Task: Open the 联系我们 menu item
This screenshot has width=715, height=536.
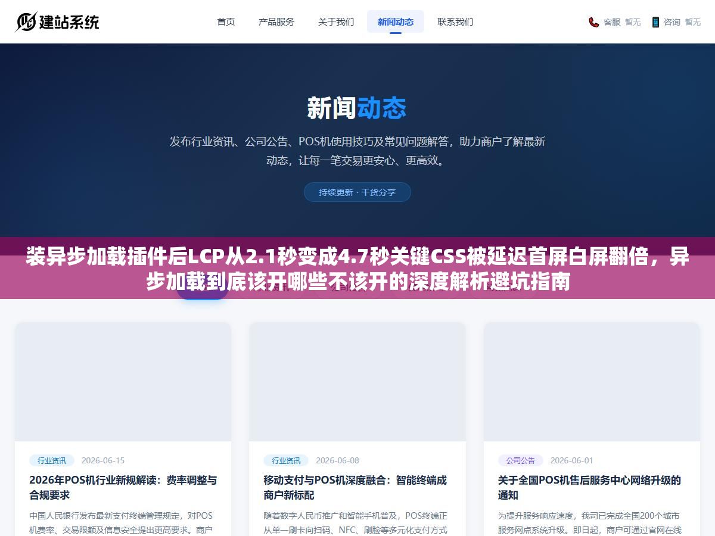Action: pos(455,21)
